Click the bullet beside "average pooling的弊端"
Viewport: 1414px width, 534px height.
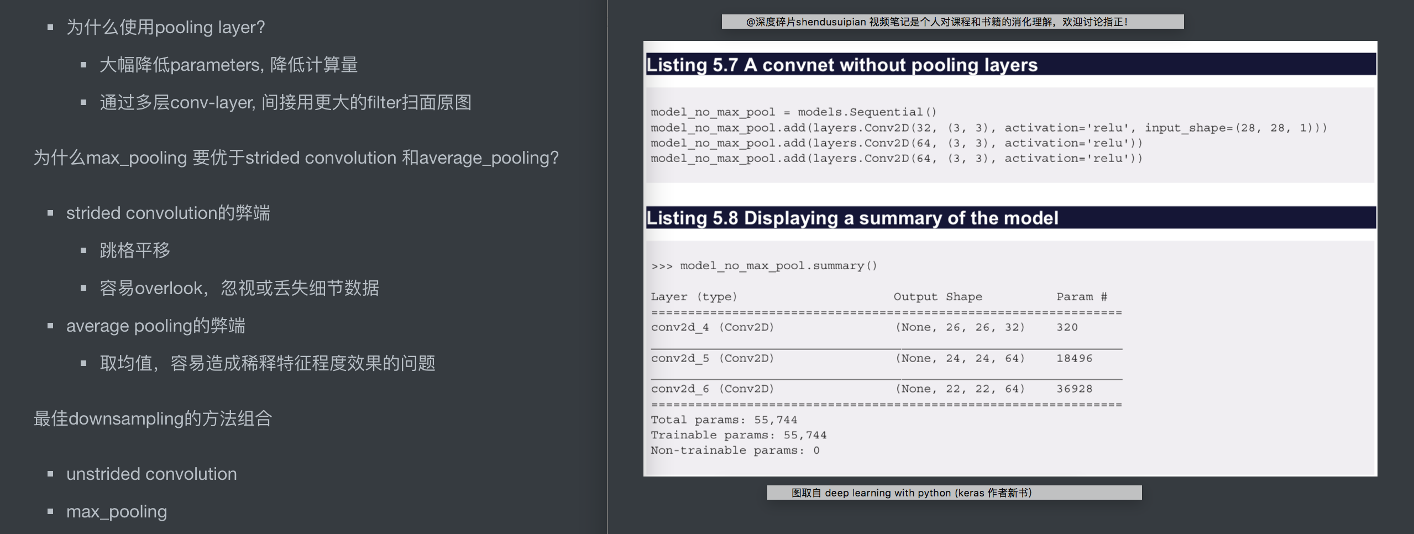point(50,326)
